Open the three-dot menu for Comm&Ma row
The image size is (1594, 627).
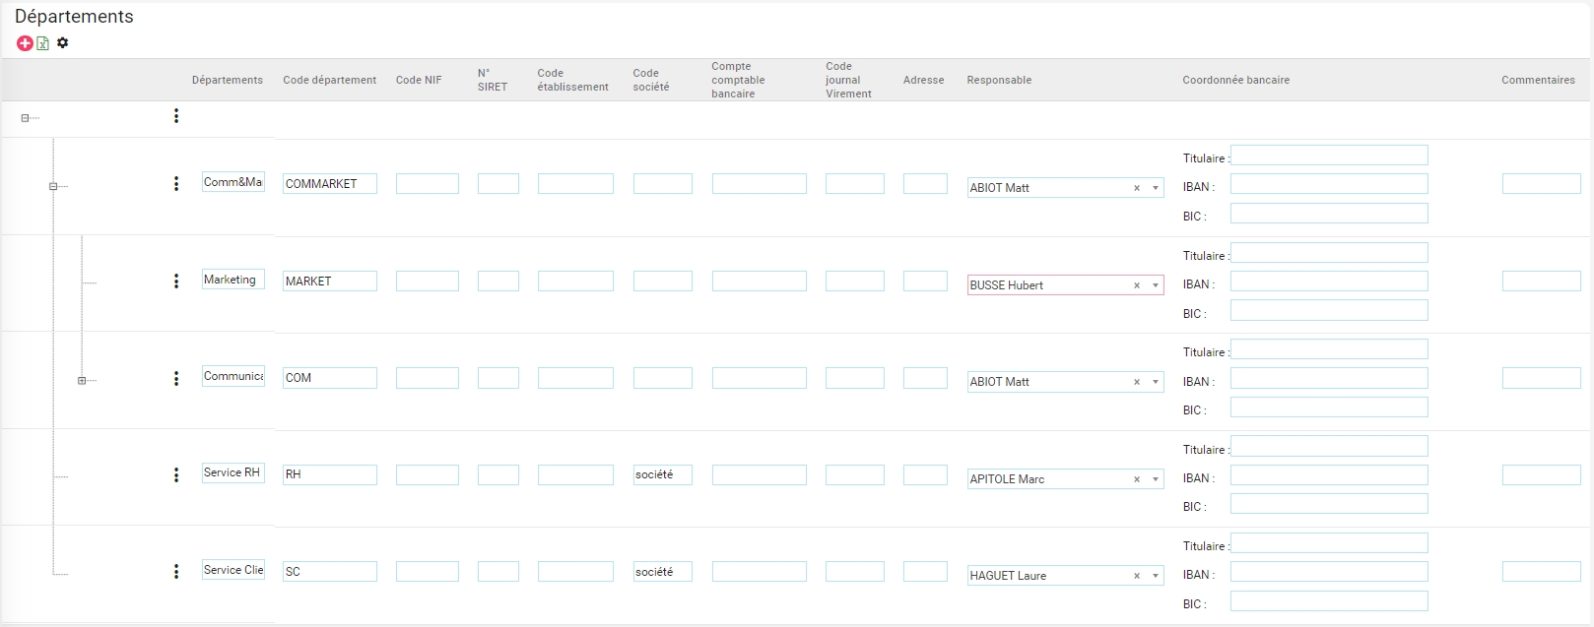(176, 184)
